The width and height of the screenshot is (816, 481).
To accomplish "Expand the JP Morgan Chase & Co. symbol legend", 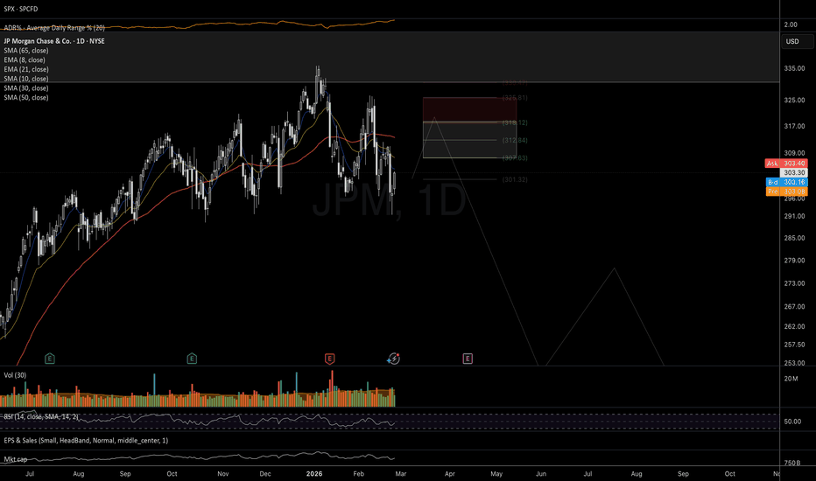I will point(54,41).
